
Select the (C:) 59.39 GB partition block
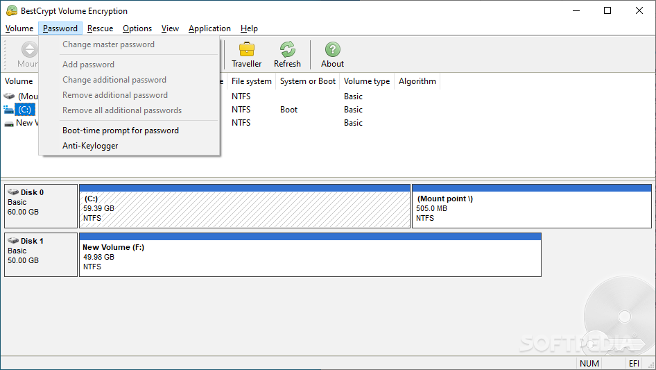click(245, 206)
